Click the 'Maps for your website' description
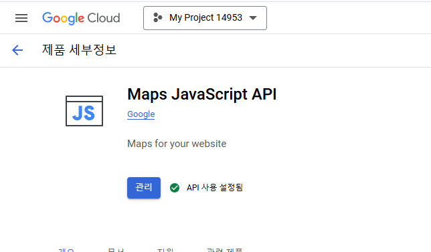Viewport: 431px width, 252px height. point(177,144)
